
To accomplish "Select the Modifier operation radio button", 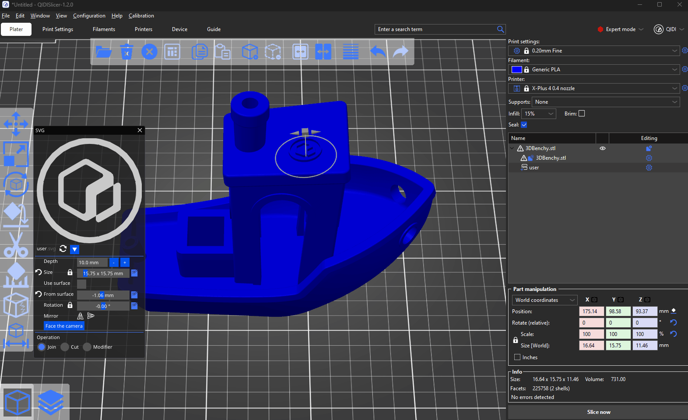I will tap(87, 347).
